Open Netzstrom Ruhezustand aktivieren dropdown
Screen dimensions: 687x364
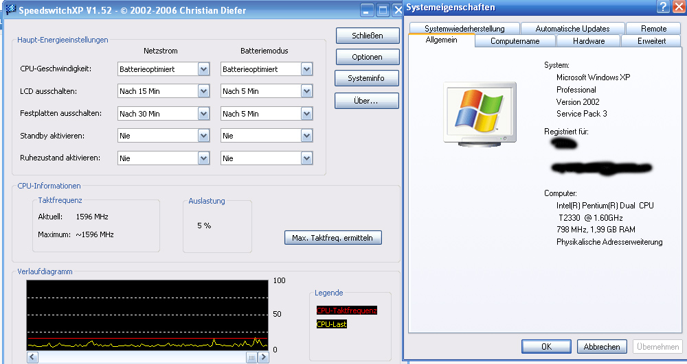click(x=203, y=158)
